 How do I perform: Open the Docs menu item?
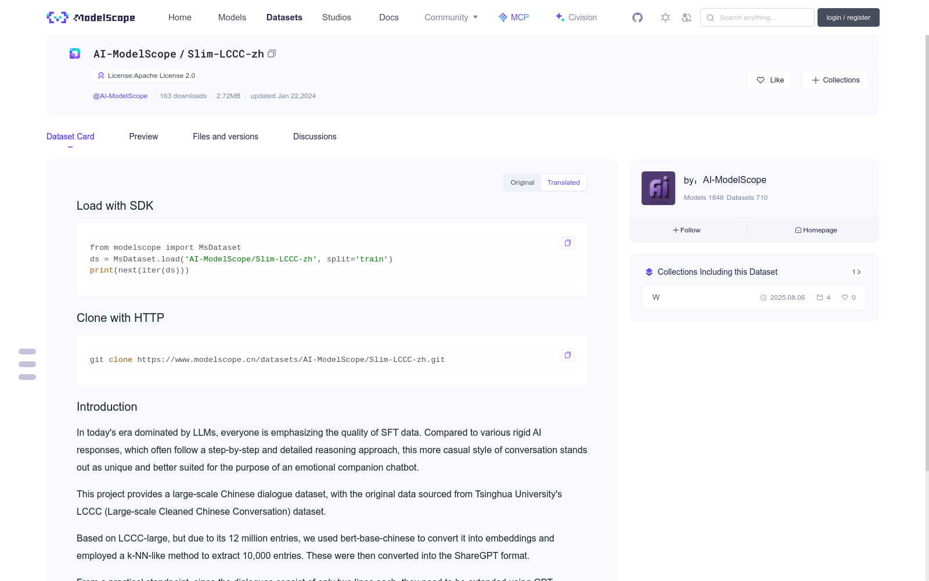[x=389, y=17]
